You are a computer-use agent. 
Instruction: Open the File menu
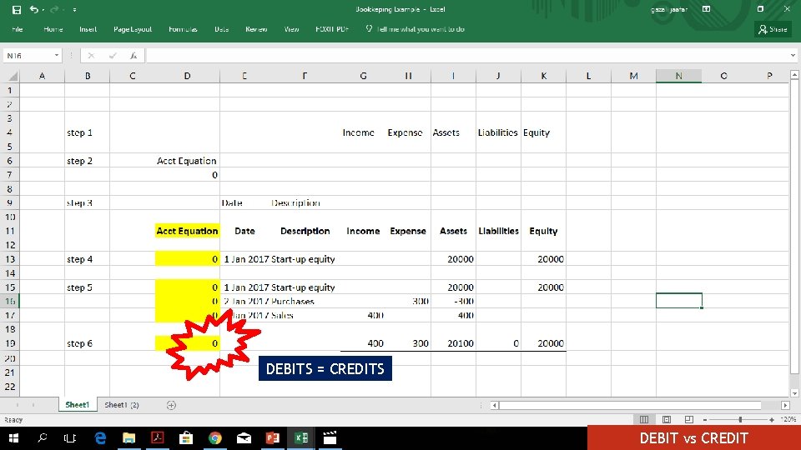18,29
